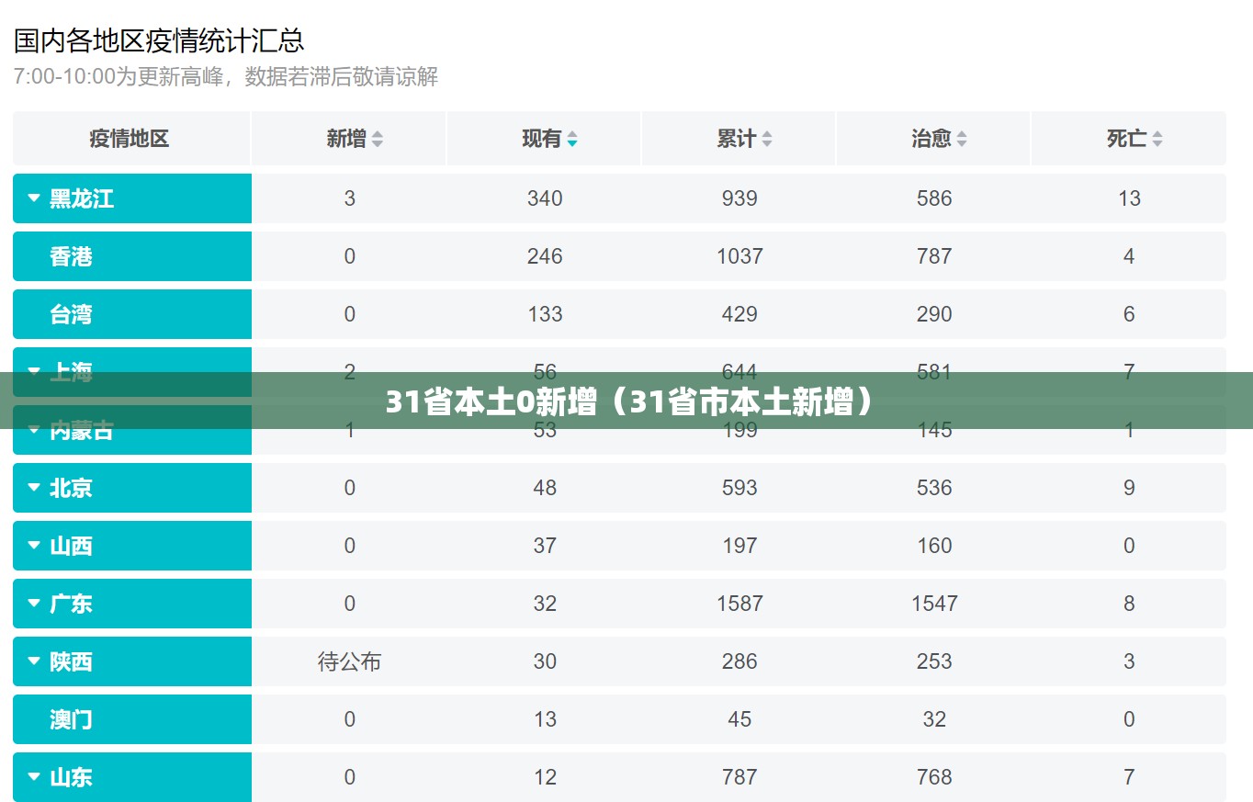
Task: Click 黑龙江 current cases value 340
Action: tap(545, 198)
